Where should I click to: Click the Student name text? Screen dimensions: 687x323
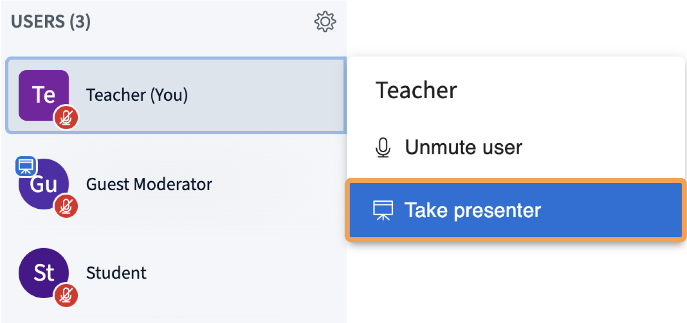pos(116,273)
